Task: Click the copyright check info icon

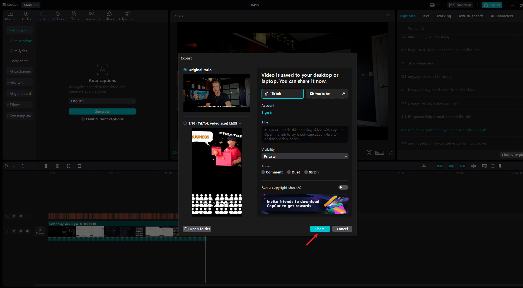Action: coord(300,188)
